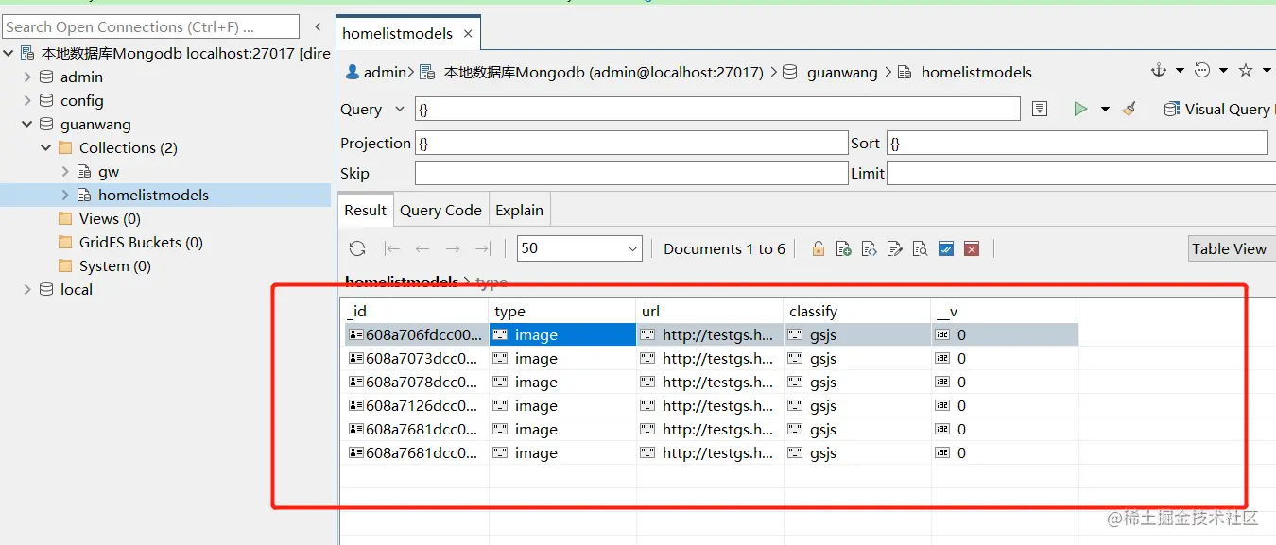Delete the document with the red X icon
Viewport: 1276px width, 545px height.
click(x=972, y=248)
